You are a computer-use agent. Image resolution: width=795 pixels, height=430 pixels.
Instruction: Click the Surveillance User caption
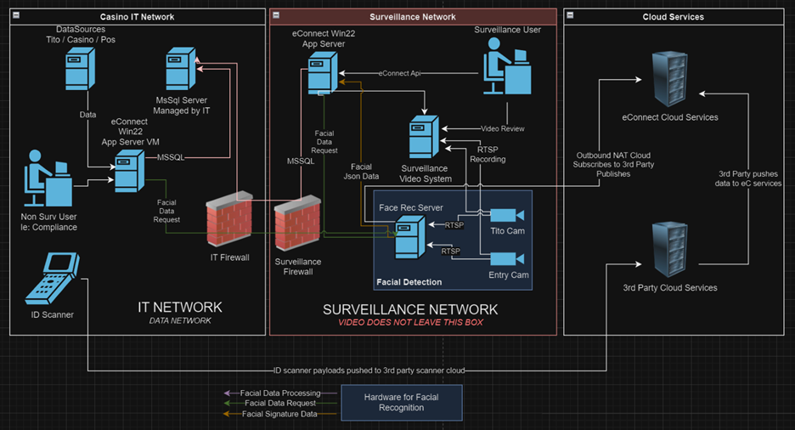point(508,30)
